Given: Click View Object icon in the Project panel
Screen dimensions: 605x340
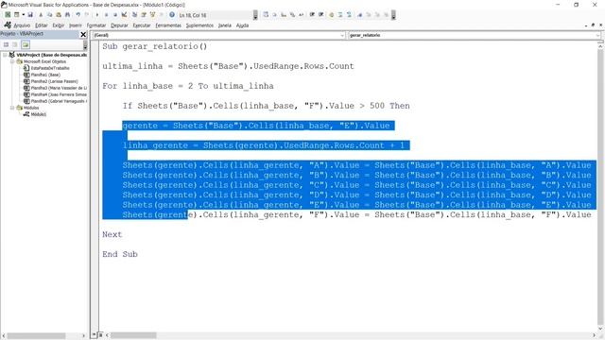Looking at the screenshot, I should [15, 44].
